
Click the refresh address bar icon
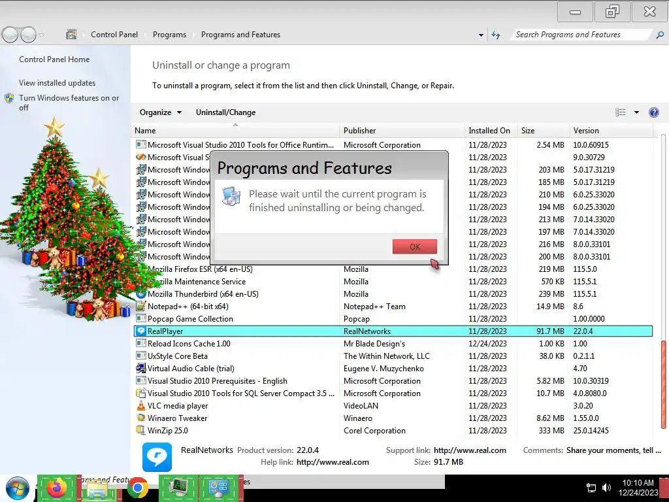[x=496, y=35]
